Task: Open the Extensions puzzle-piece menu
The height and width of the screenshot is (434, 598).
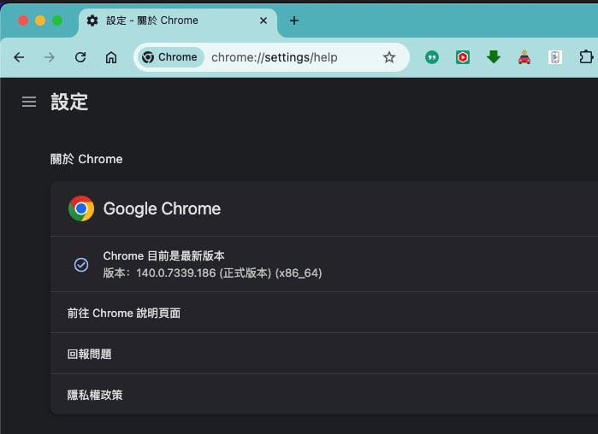Action: pyautogui.click(x=586, y=57)
